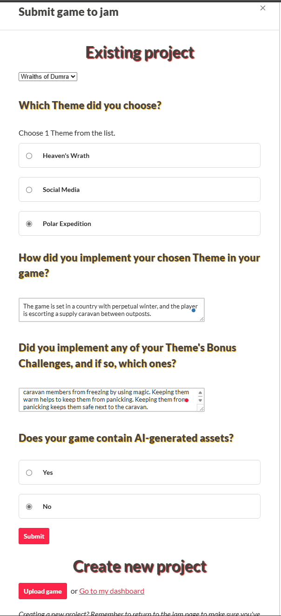Select Yes for AI-generated assets

(x=29, y=472)
